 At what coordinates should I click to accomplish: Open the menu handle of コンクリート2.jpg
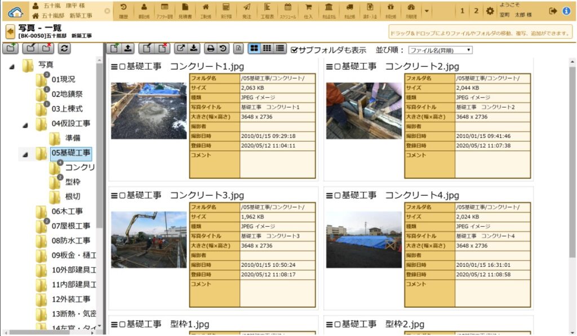point(329,66)
